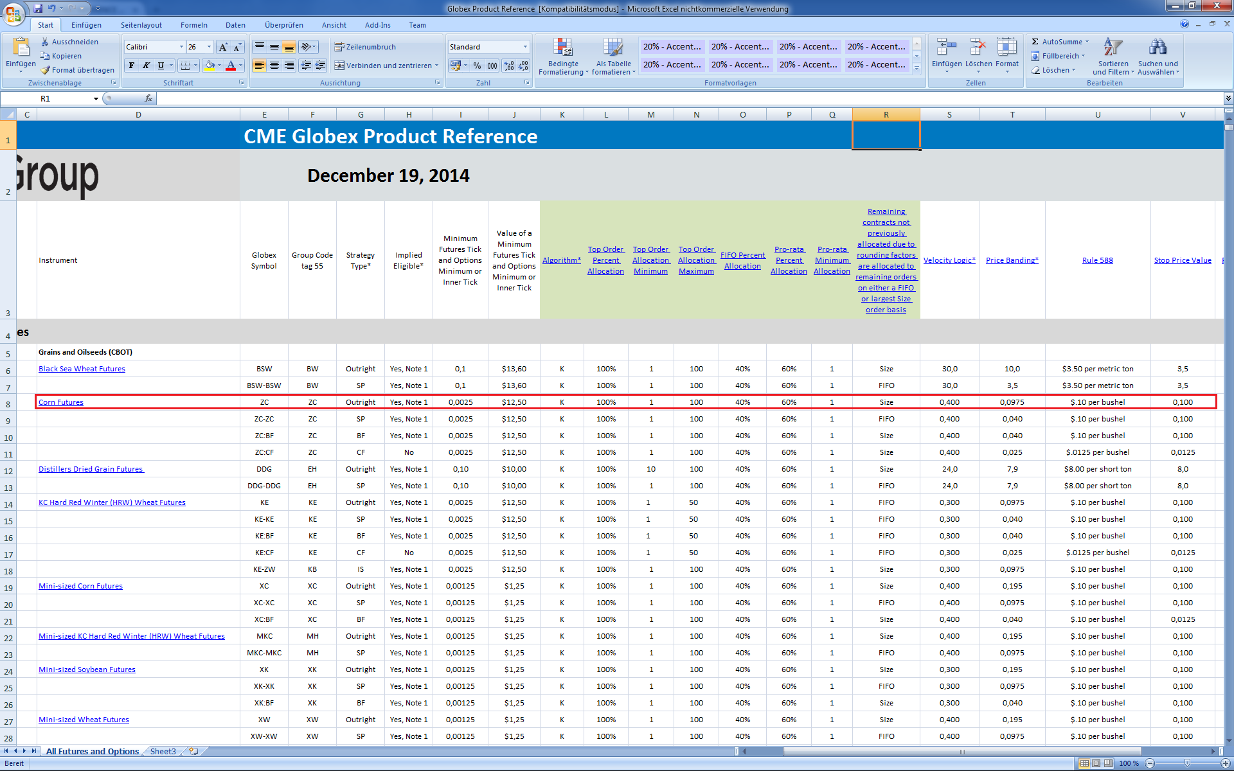
Task: Center cell text horizontally
Action: tap(274, 66)
